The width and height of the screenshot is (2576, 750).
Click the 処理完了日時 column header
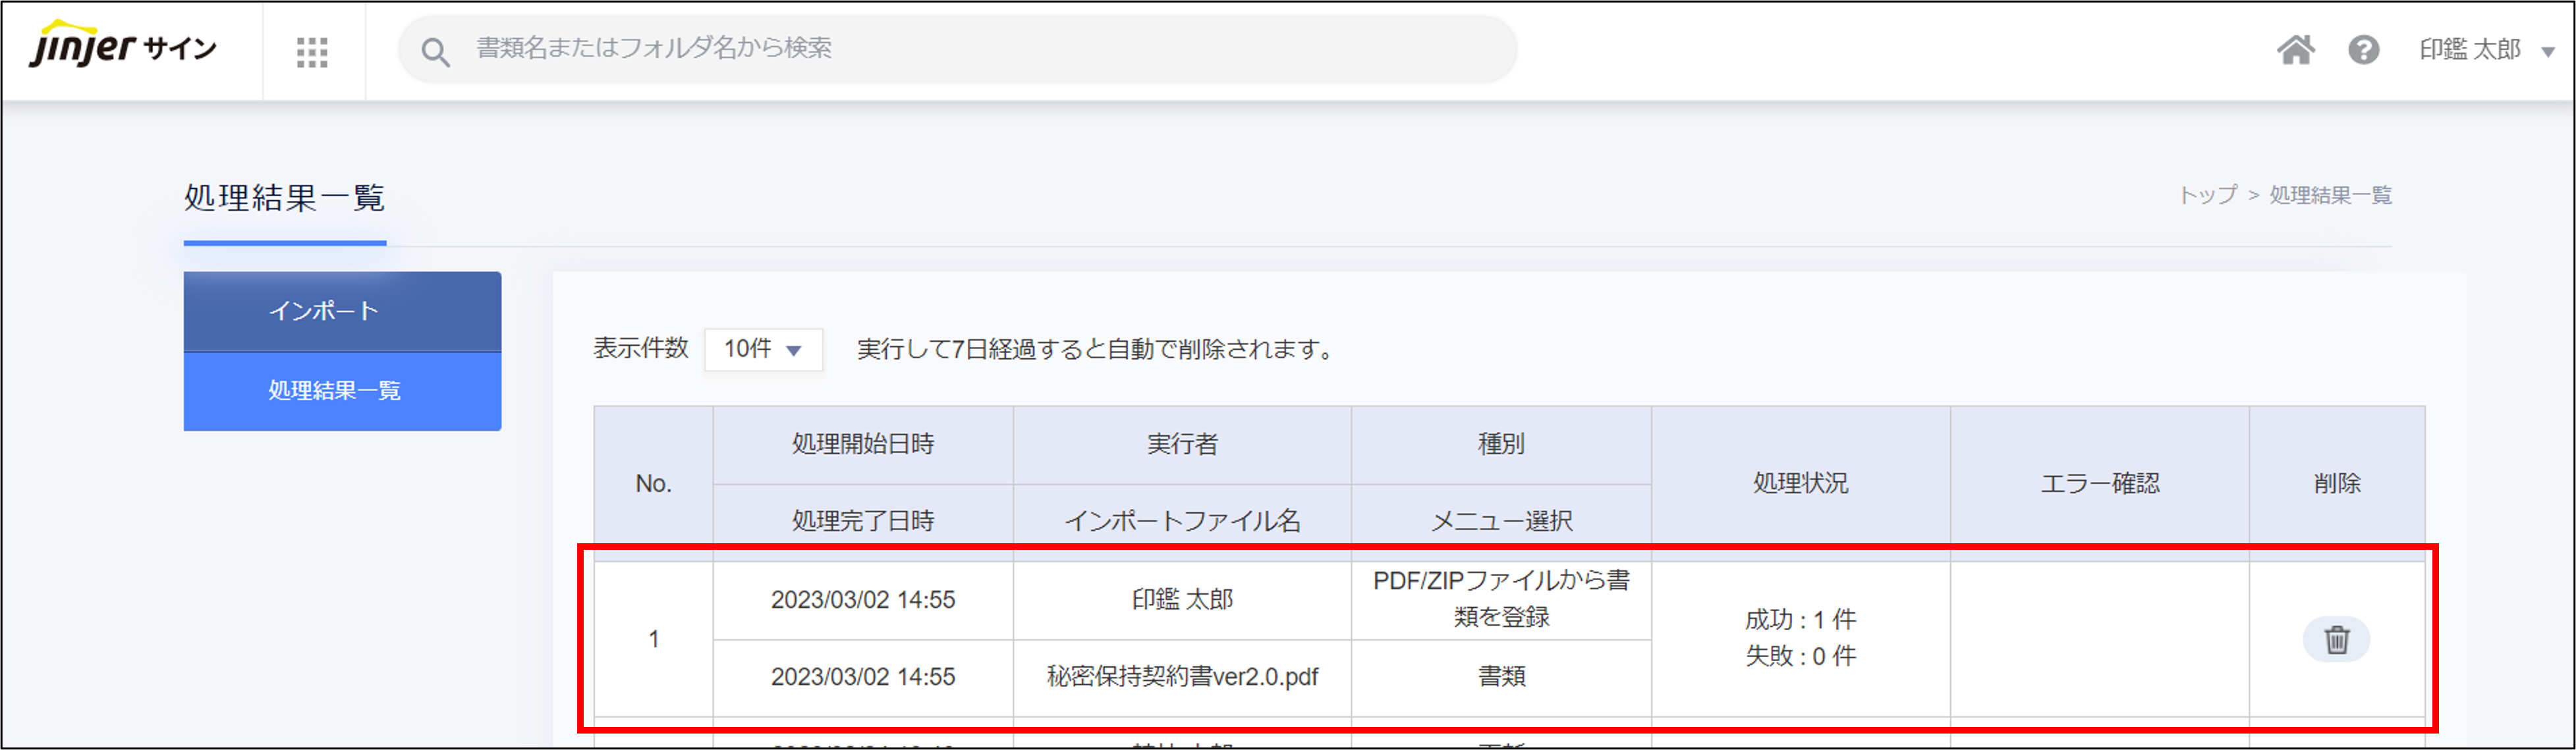pyautogui.click(x=863, y=522)
